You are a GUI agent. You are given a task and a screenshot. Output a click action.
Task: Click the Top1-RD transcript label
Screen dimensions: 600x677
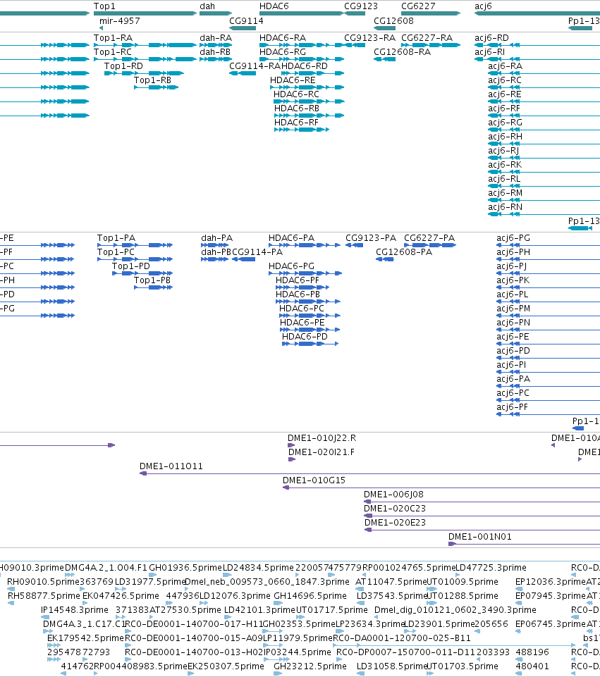click(123, 66)
